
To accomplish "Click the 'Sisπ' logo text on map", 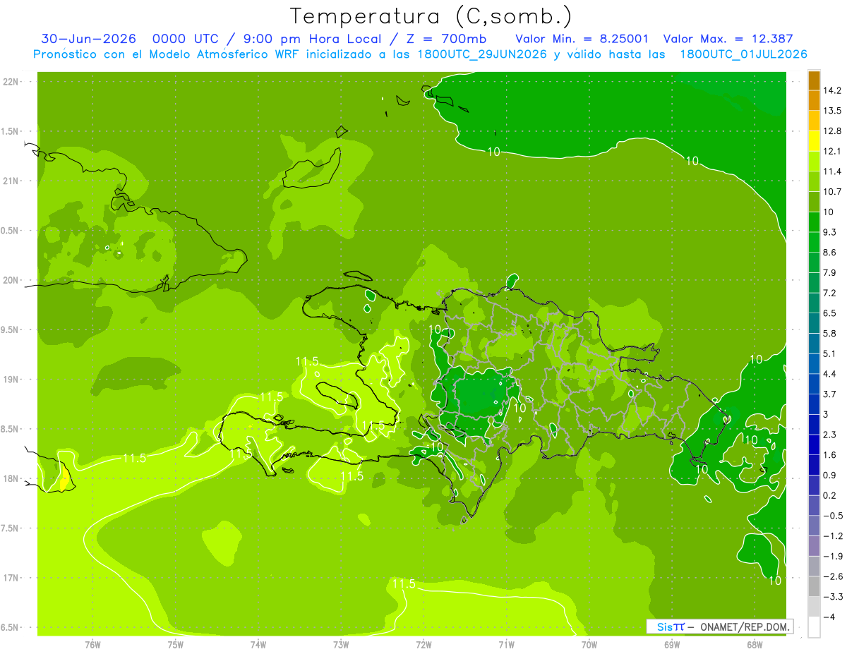I will (x=671, y=626).
